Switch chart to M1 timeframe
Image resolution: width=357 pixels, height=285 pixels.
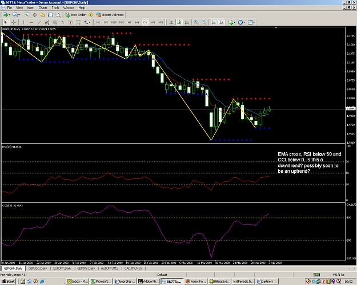point(98,22)
